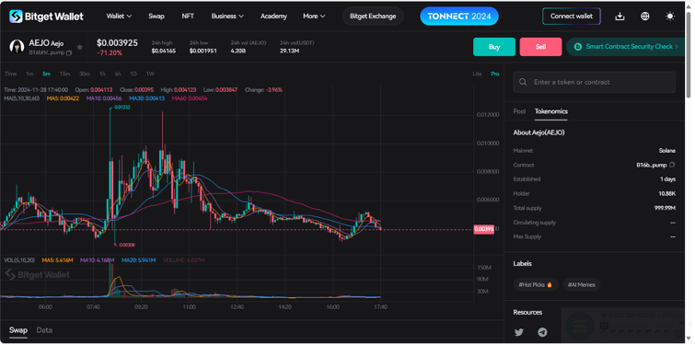Open the Twitter resource icon
This screenshot has height=345, width=695.
(x=518, y=332)
